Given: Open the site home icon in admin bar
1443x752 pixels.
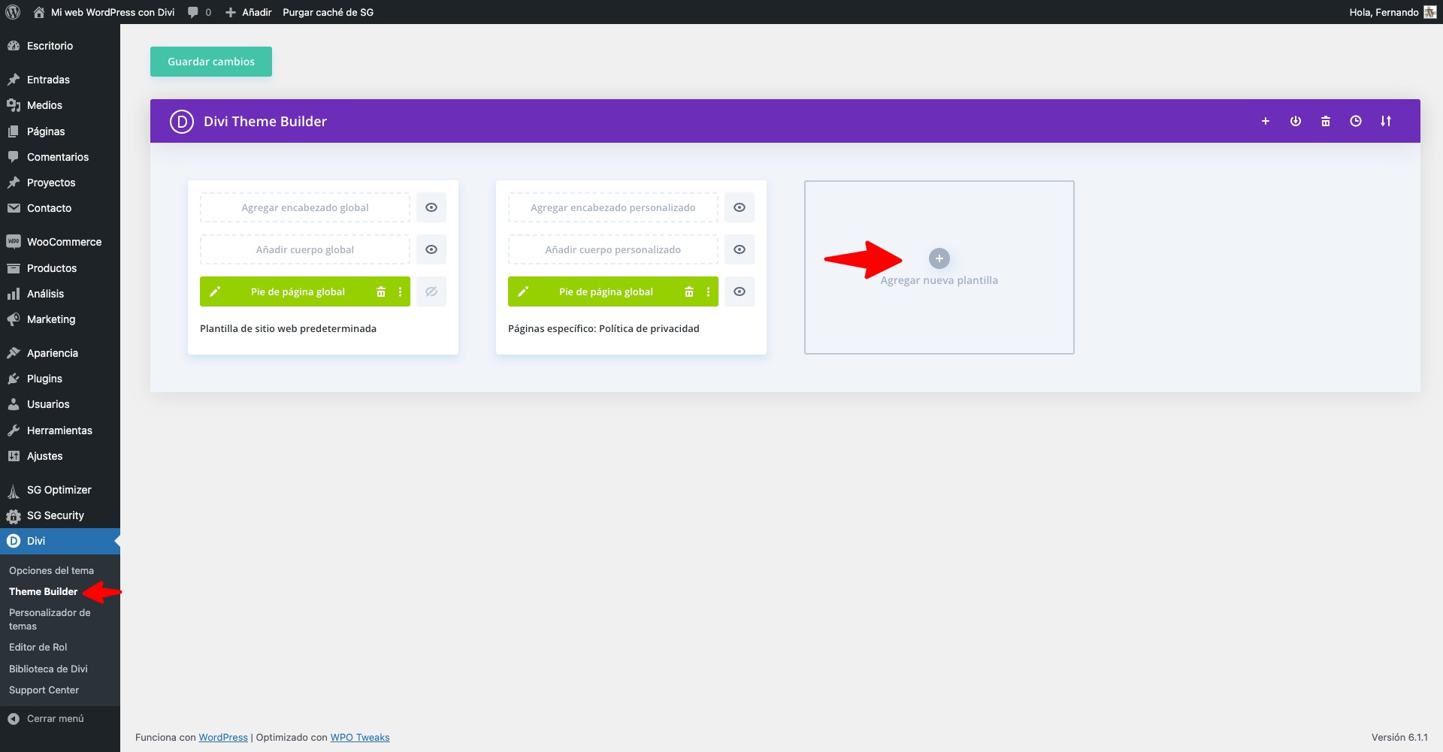Looking at the screenshot, I should [39, 12].
